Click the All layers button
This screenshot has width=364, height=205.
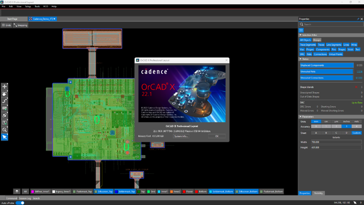click(25, 192)
